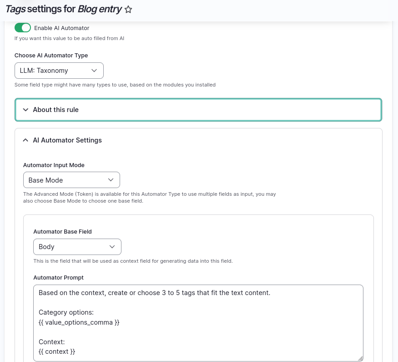
Task: Click the prompt textarea resize grip
Action: click(360, 358)
